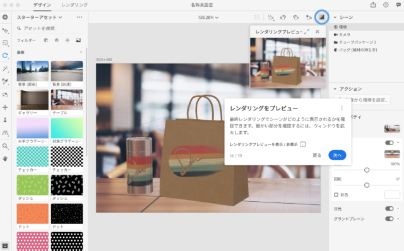The image size is (404, 251).
Task: Click the environment light image thumbnail
Action: click(x=392, y=154)
